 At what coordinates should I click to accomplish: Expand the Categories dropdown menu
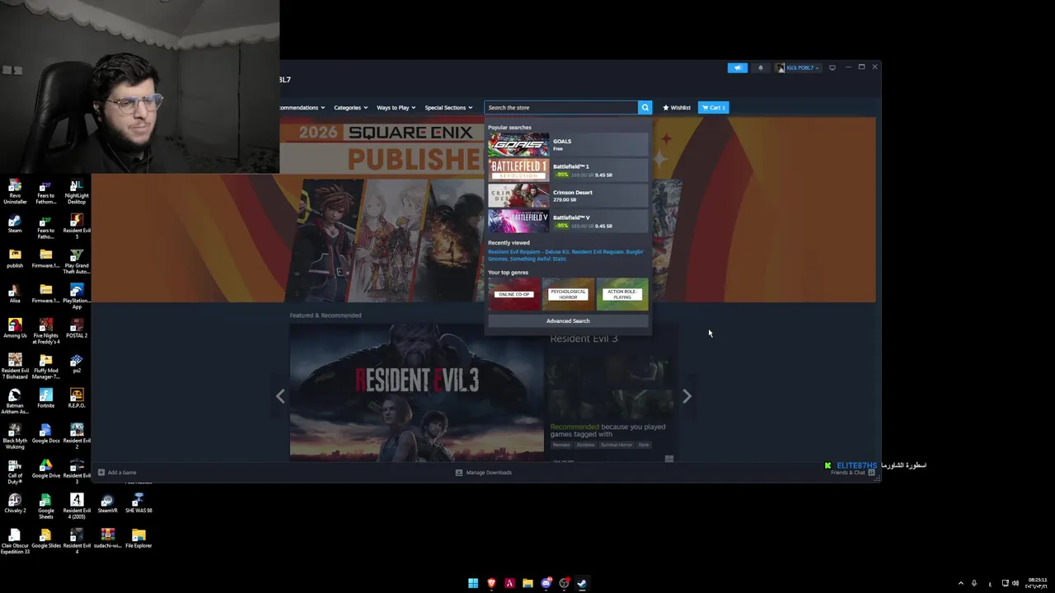click(350, 107)
